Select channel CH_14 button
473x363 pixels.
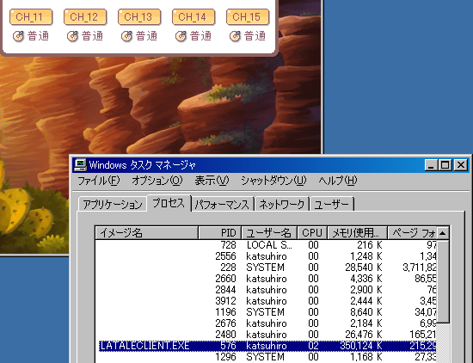point(193,16)
